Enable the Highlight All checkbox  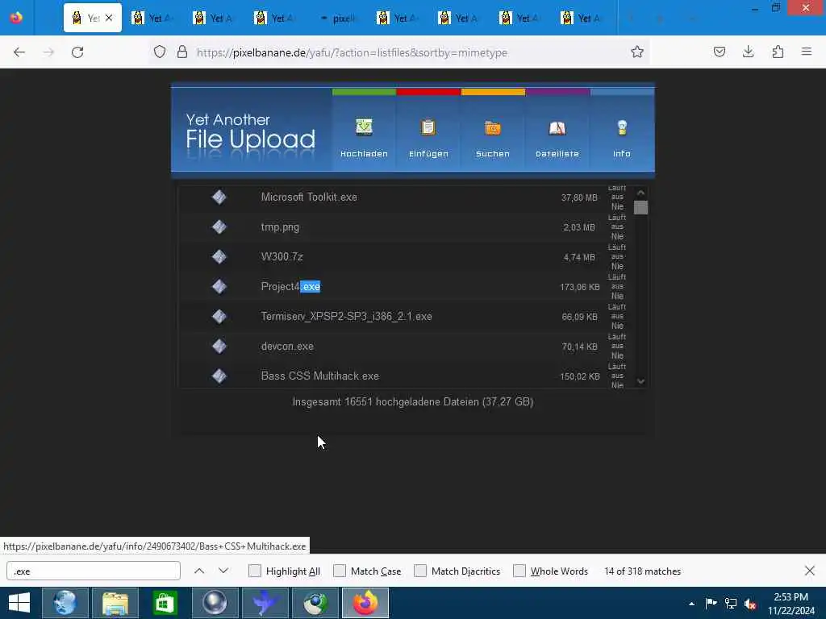click(x=254, y=571)
